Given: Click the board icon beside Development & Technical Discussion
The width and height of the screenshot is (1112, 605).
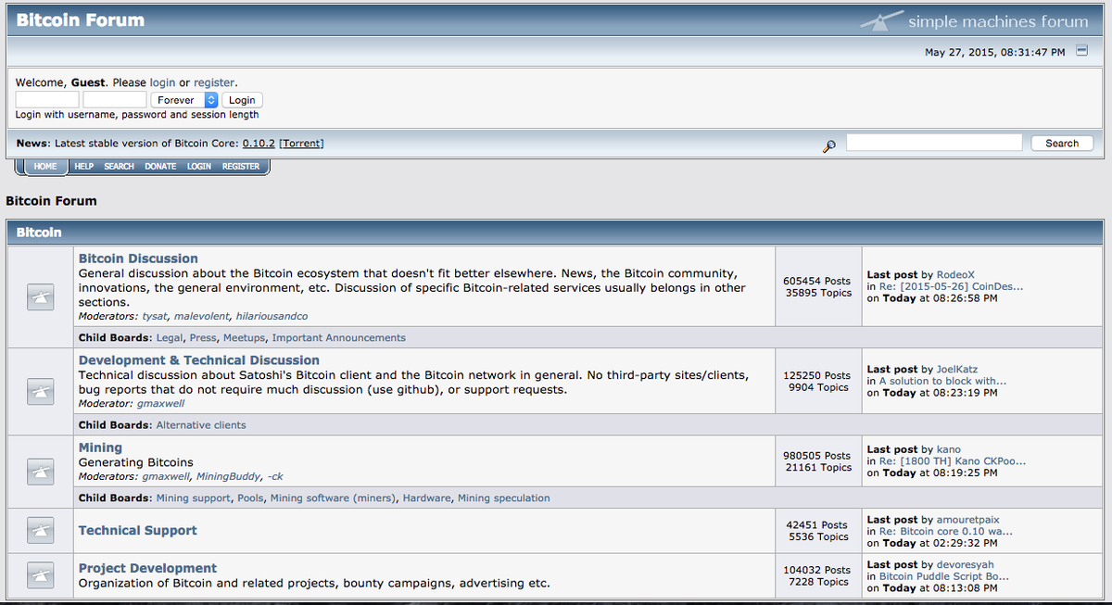Looking at the screenshot, I should [40, 391].
